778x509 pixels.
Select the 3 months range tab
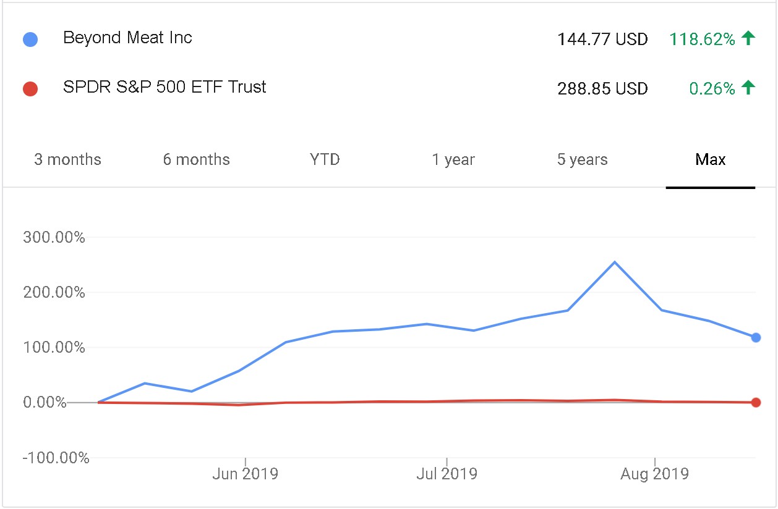(x=67, y=159)
